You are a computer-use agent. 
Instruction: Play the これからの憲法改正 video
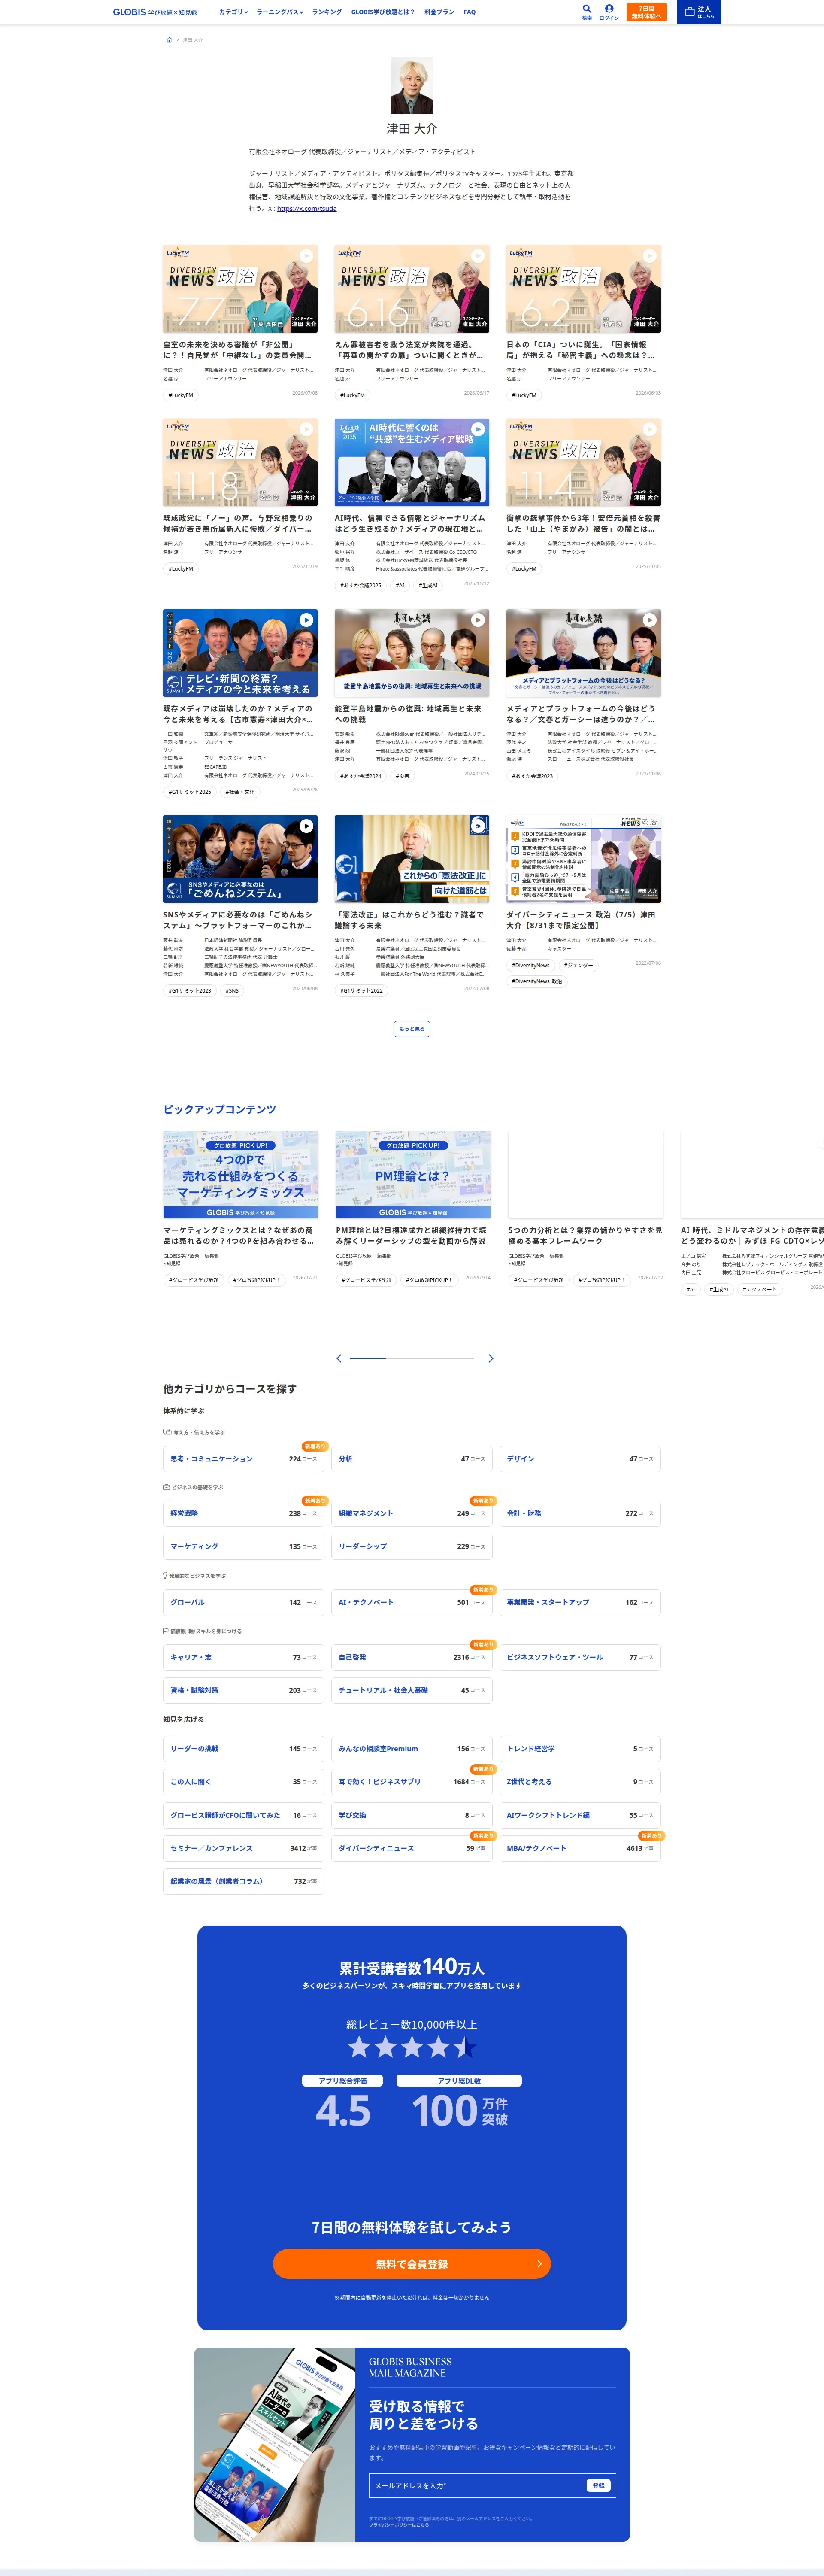pos(478,826)
